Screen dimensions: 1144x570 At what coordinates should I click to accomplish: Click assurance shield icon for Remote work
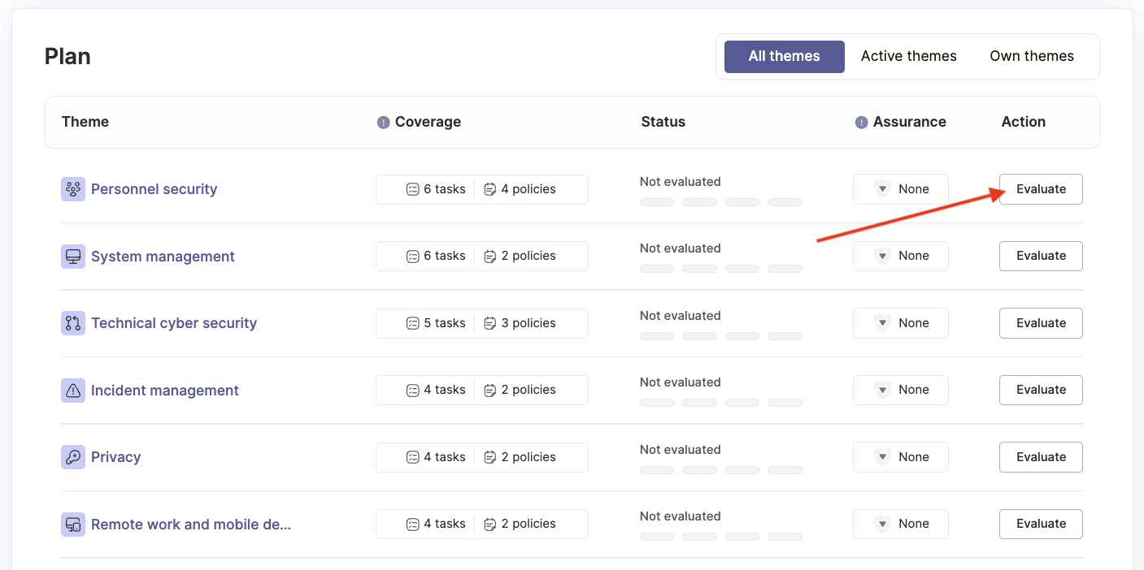(x=883, y=524)
